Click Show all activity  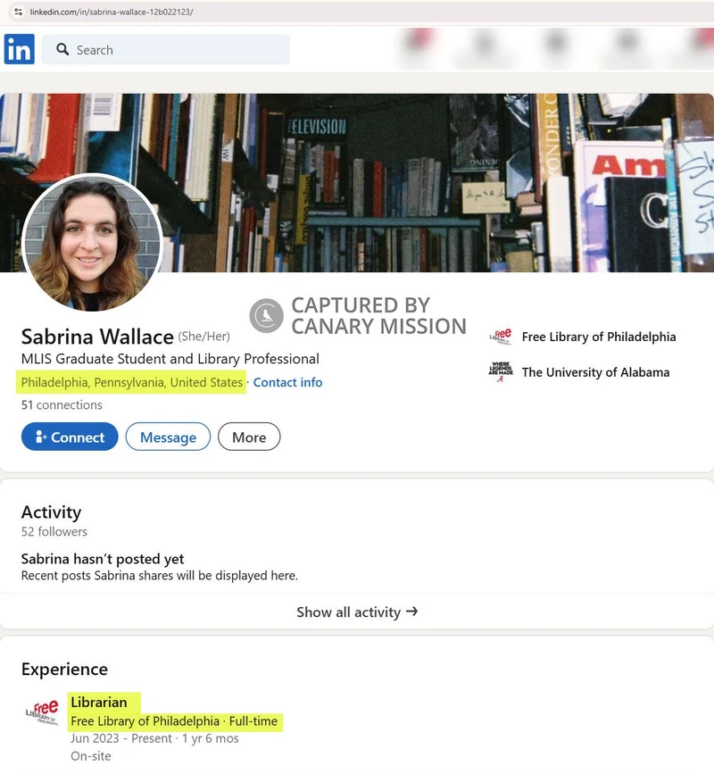coord(357,612)
